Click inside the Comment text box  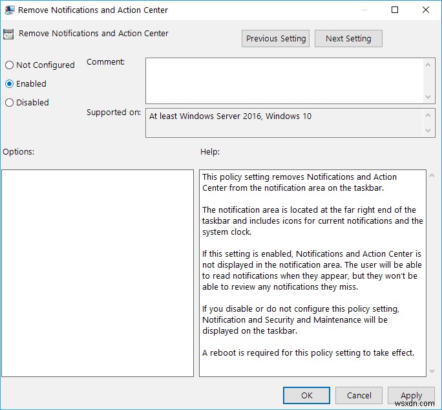[x=284, y=80]
